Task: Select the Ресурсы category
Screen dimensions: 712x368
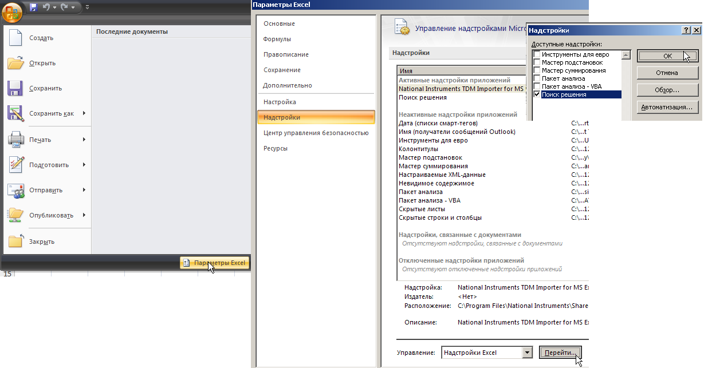Action: (x=276, y=148)
